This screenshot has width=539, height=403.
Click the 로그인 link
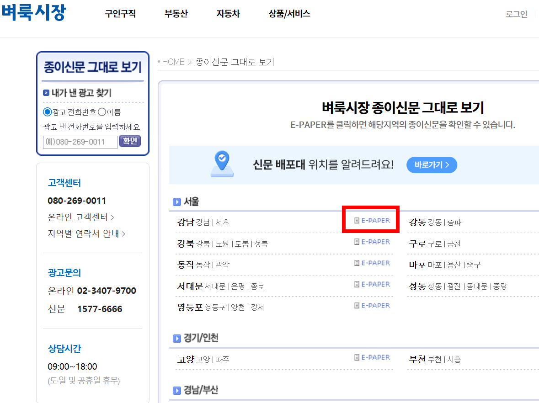click(x=516, y=14)
